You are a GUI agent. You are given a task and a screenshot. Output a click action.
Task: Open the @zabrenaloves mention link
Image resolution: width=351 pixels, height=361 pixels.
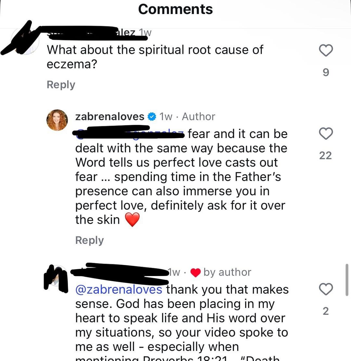(x=119, y=289)
